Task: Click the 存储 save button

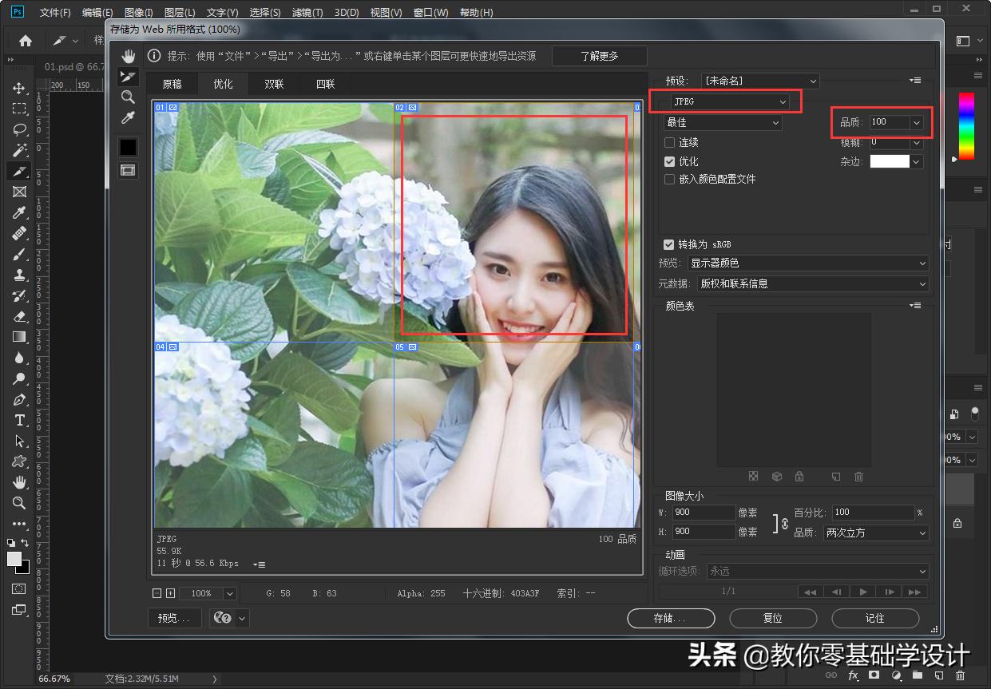Action: tap(671, 618)
